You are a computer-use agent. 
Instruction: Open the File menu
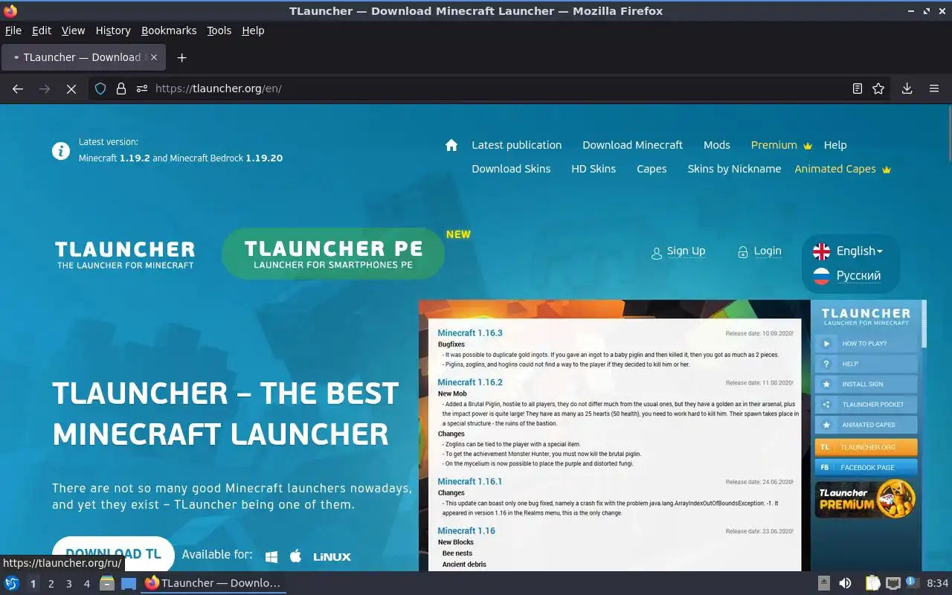point(13,30)
